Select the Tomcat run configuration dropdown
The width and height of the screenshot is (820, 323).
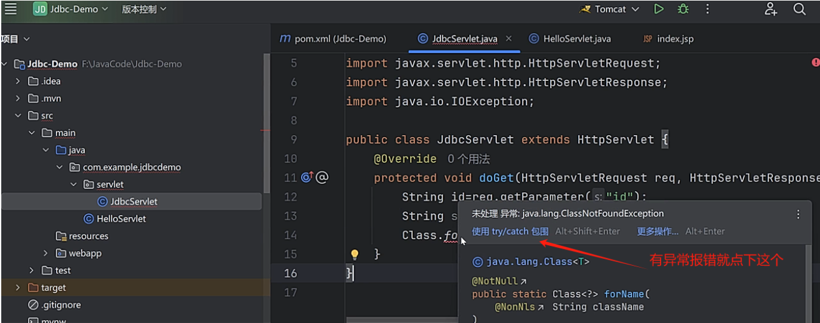coord(609,9)
